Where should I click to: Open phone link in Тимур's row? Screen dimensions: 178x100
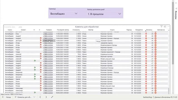click(48, 52)
